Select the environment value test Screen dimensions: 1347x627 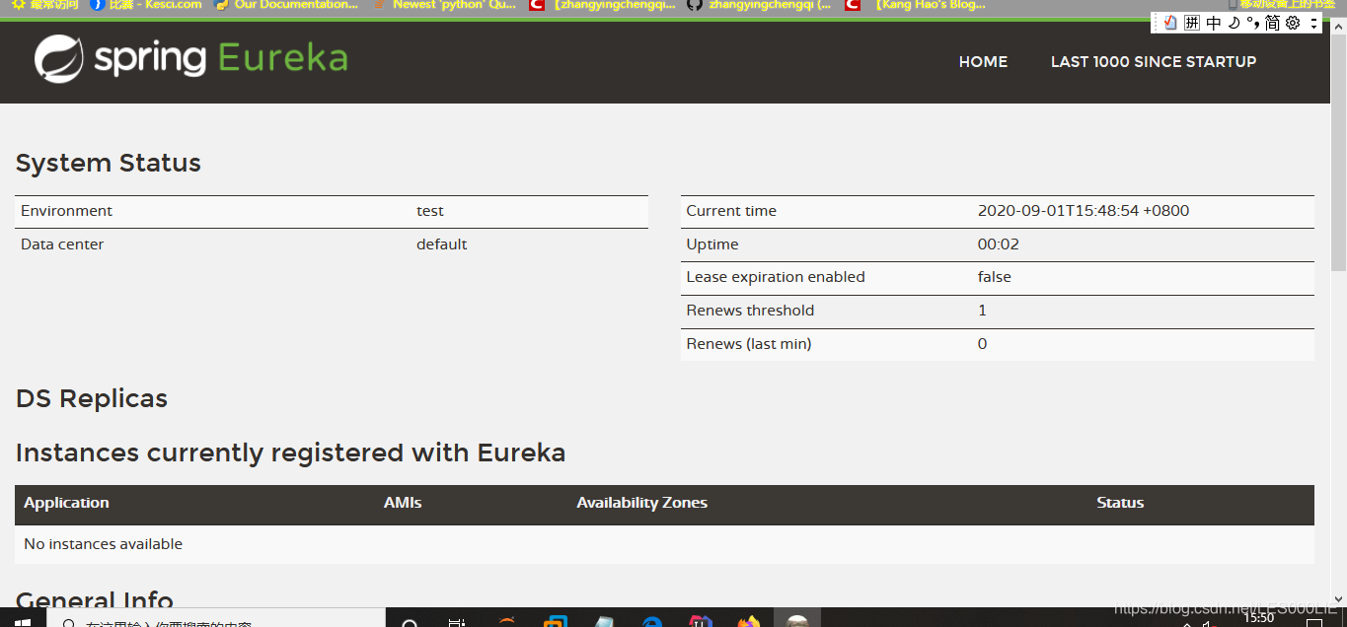tap(430, 211)
